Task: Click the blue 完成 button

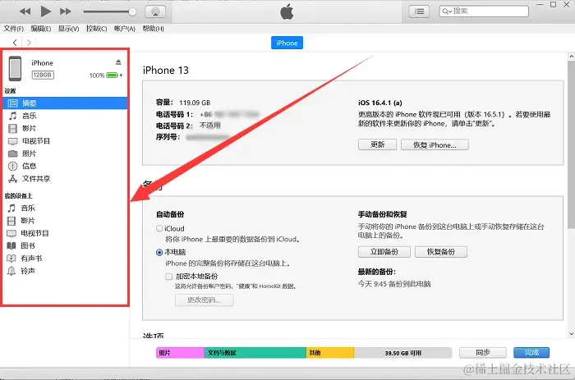Action: point(531,353)
